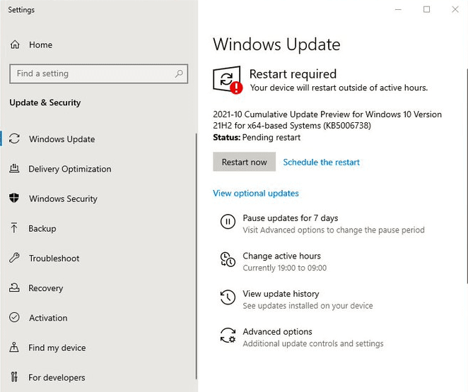The image size is (468, 392).
Task: Click the Activation checkmark icon
Action: (14, 317)
